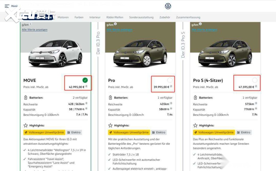Click the olive ID.3 Pro car image
Viewport: 276px width, 171px height.
140,53
